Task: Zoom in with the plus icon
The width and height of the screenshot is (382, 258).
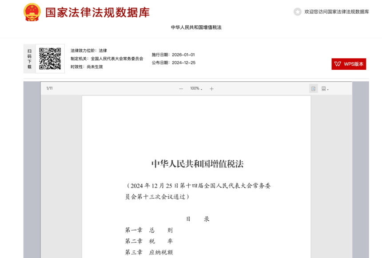Action: [211, 89]
